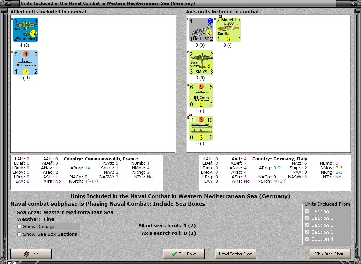Click the 4 (0) value under Blenheim
The height and width of the screenshot is (264, 361).
[25, 45]
